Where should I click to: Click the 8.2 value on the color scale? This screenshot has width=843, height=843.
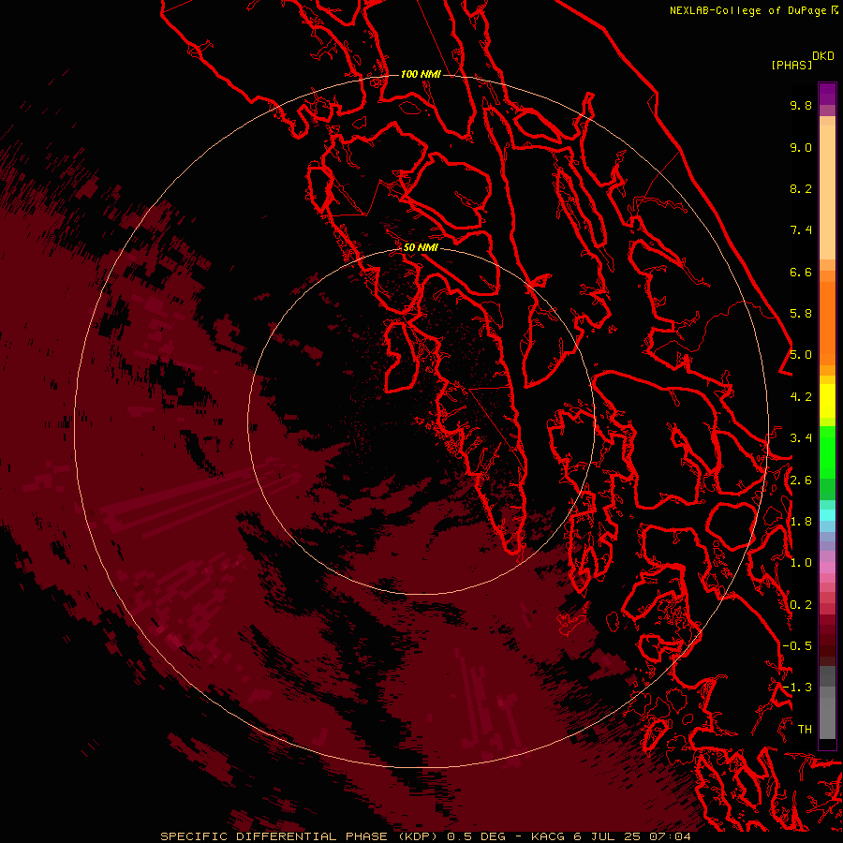[801, 188]
